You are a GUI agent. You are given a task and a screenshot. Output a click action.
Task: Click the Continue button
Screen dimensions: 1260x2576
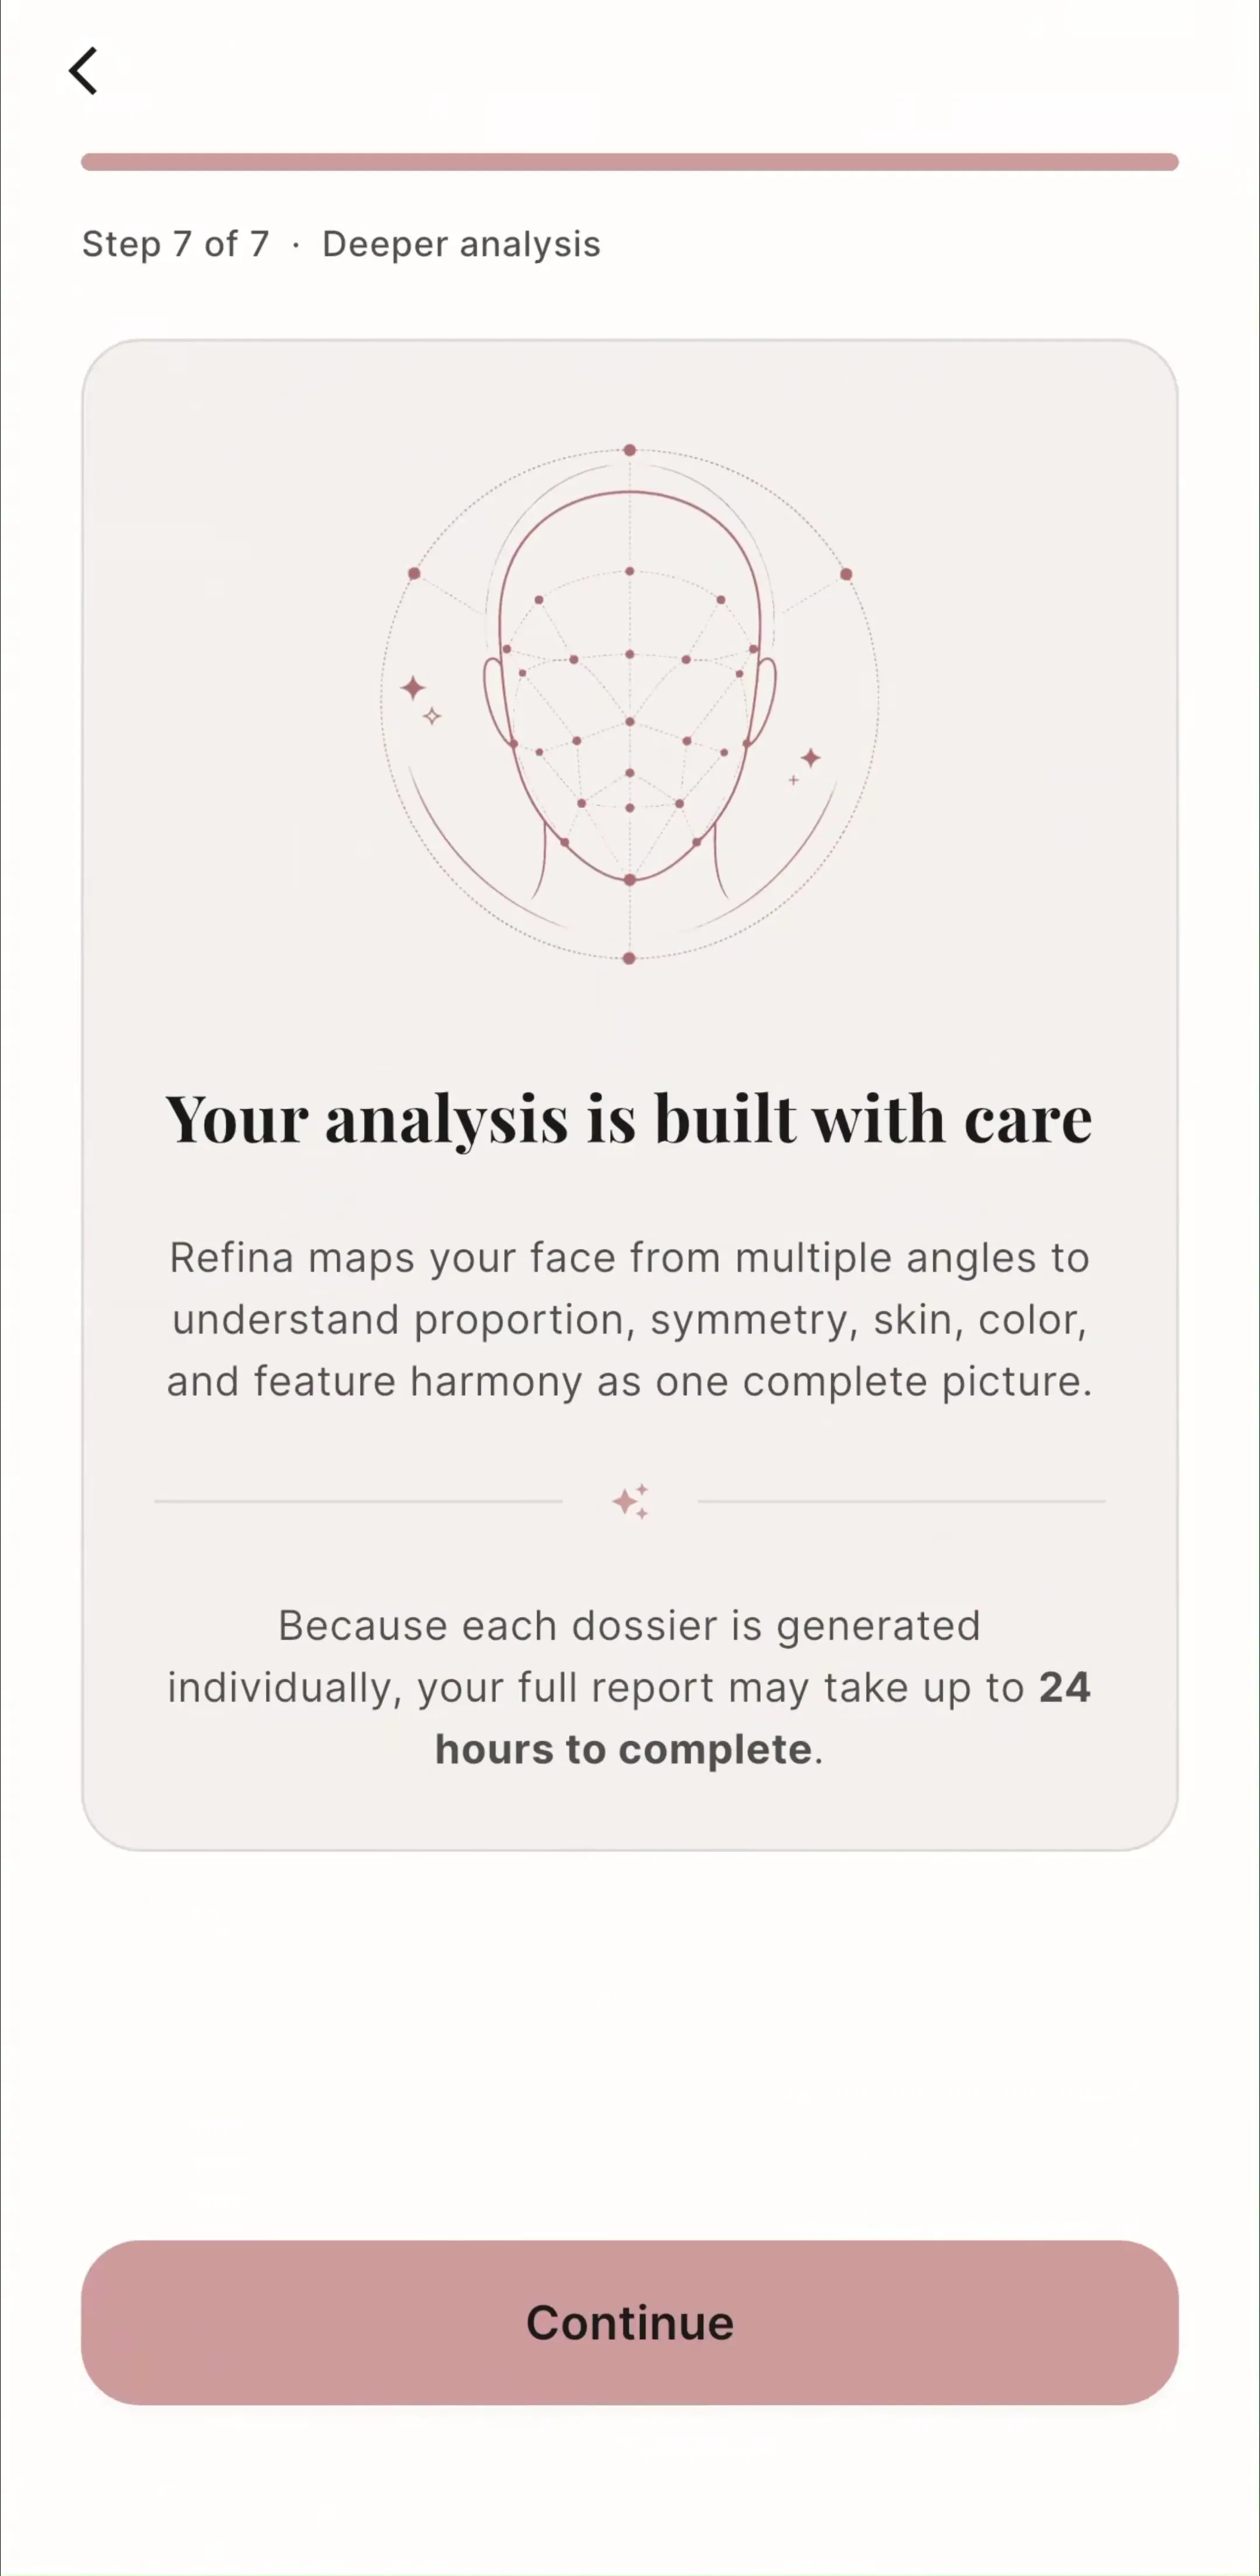tap(629, 2322)
